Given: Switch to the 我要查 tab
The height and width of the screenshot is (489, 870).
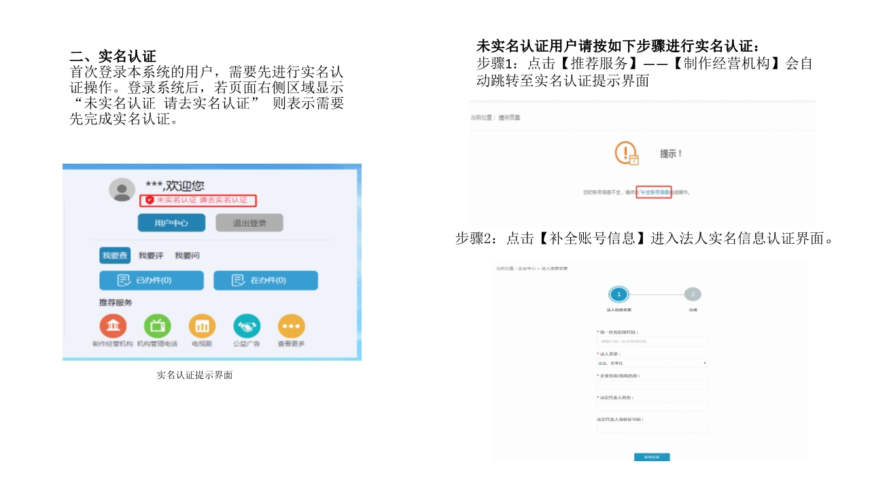Looking at the screenshot, I should 114,255.
